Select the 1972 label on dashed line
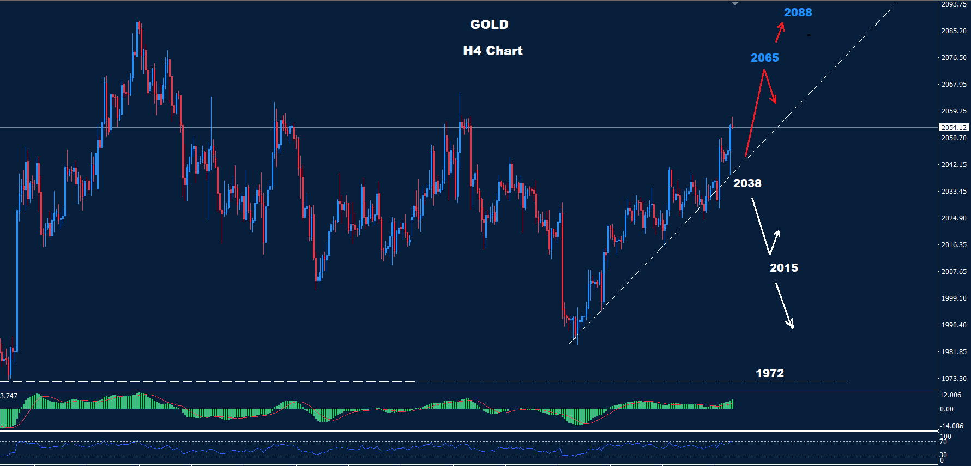 click(x=769, y=373)
